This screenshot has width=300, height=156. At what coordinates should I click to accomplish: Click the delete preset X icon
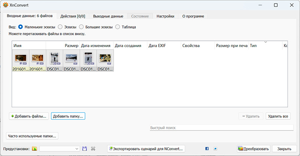point(93,149)
